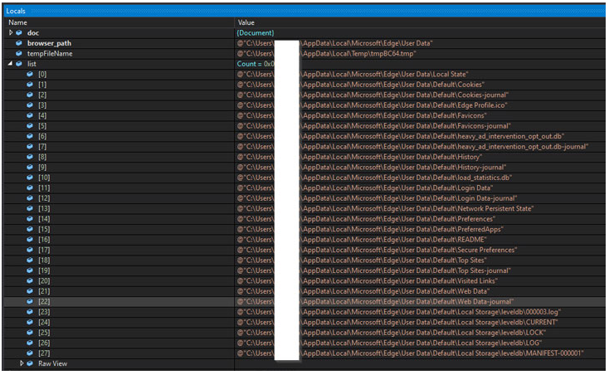The height and width of the screenshot is (375, 609).
Task: Click the icon for item [13]
Action: coord(30,208)
